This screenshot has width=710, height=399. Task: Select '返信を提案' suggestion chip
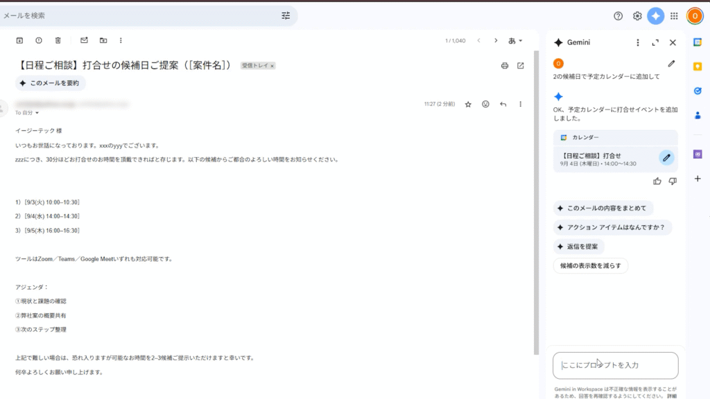pos(579,247)
